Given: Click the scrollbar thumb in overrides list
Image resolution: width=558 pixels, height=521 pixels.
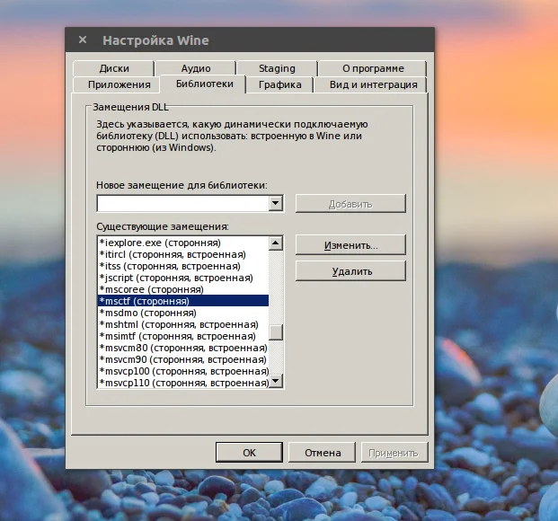Looking at the screenshot, I should [x=276, y=332].
